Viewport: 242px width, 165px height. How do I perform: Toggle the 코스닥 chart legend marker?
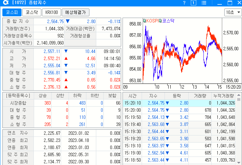coord(160,21)
